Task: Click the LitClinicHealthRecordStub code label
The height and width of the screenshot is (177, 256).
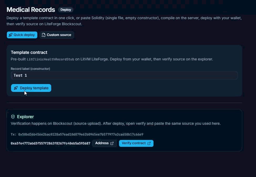Action: click(x=50, y=59)
